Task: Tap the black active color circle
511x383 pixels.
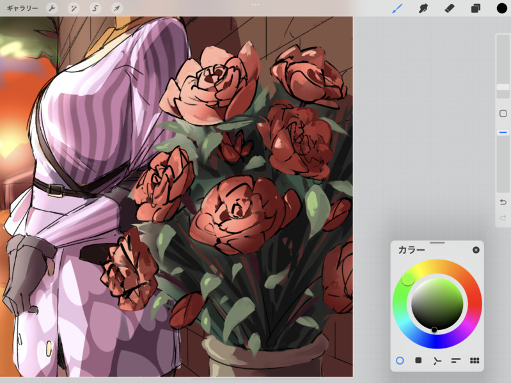Action: 502,8
